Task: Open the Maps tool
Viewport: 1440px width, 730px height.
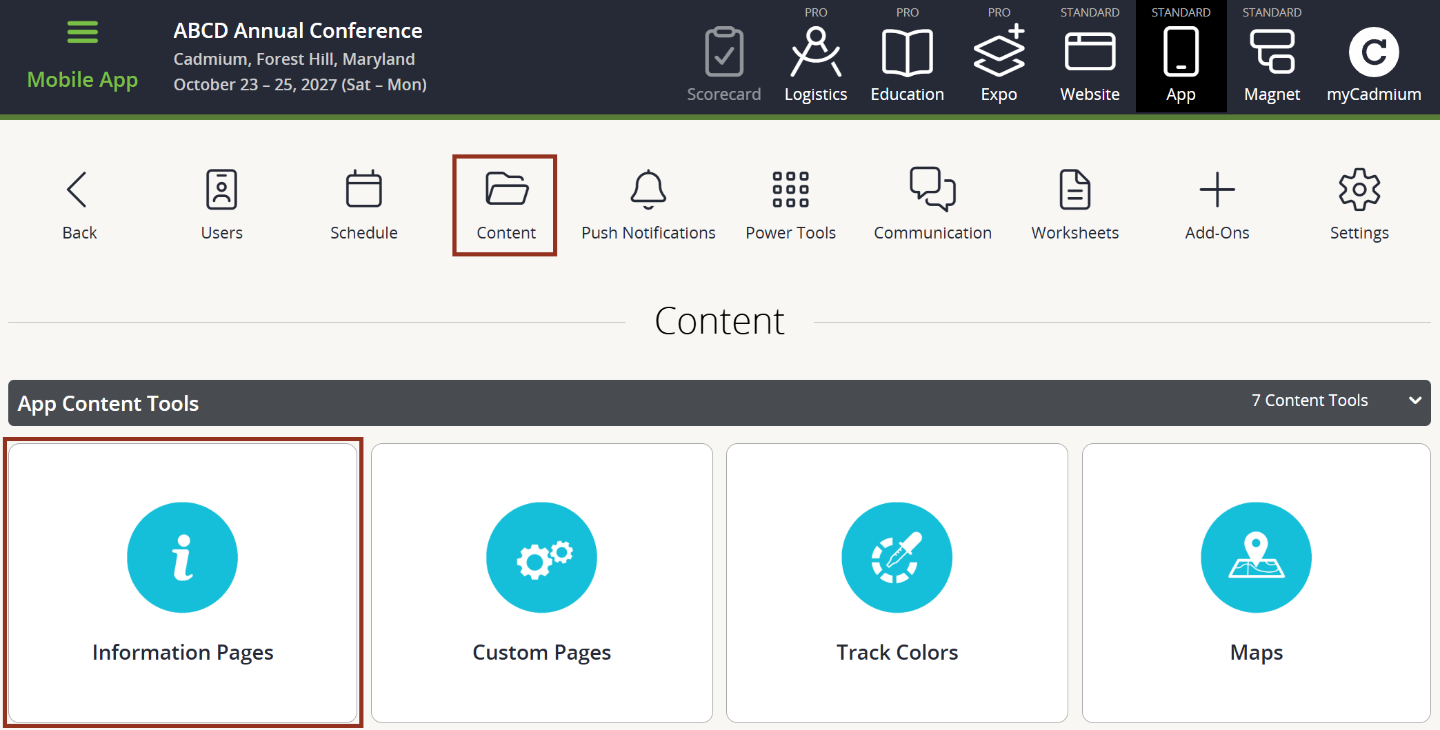Action: click(x=1256, y=583)
